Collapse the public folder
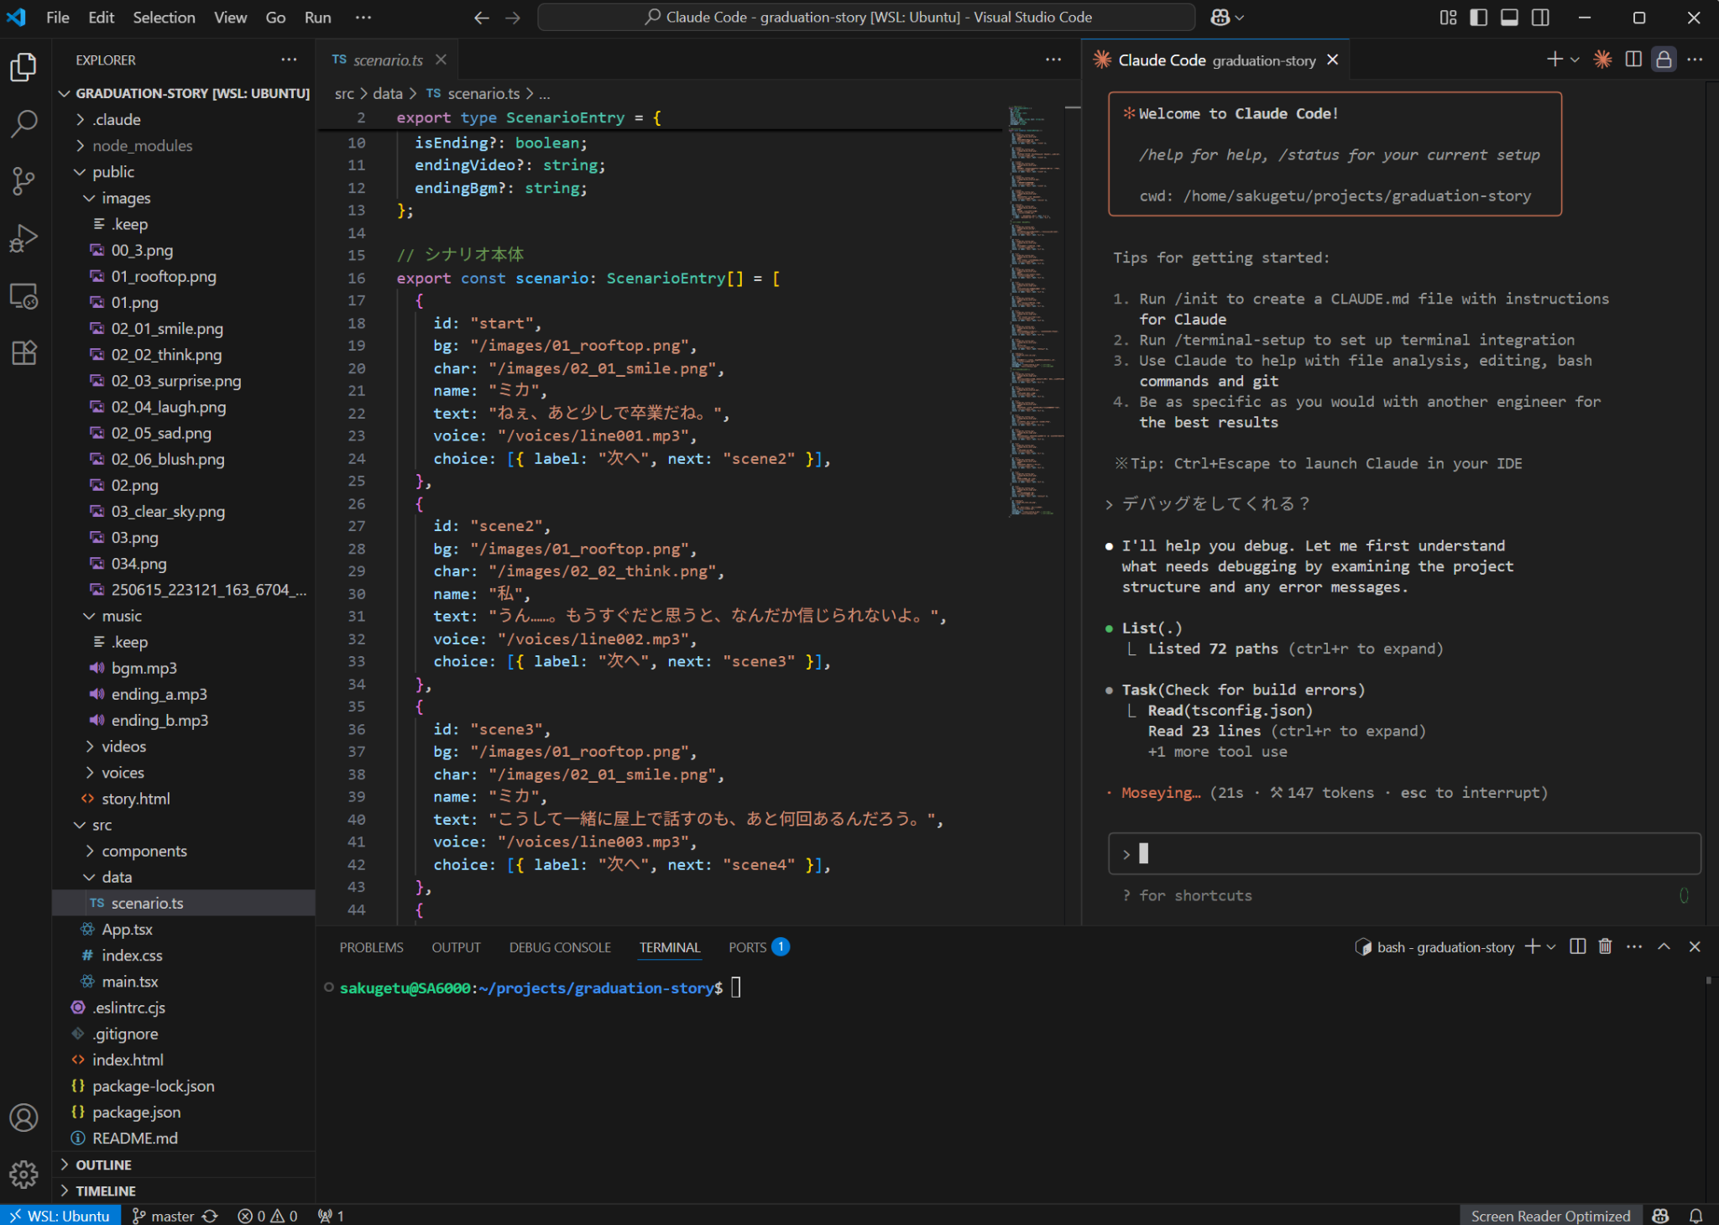 112,171
